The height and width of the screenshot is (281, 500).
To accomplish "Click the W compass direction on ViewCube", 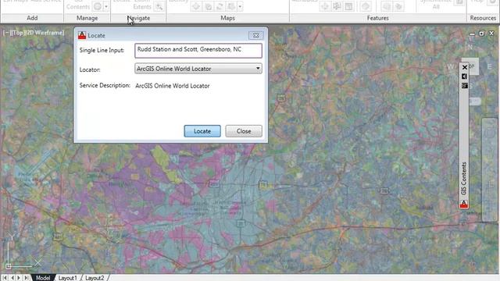I will pyautogui.click(x=451, y=66).
